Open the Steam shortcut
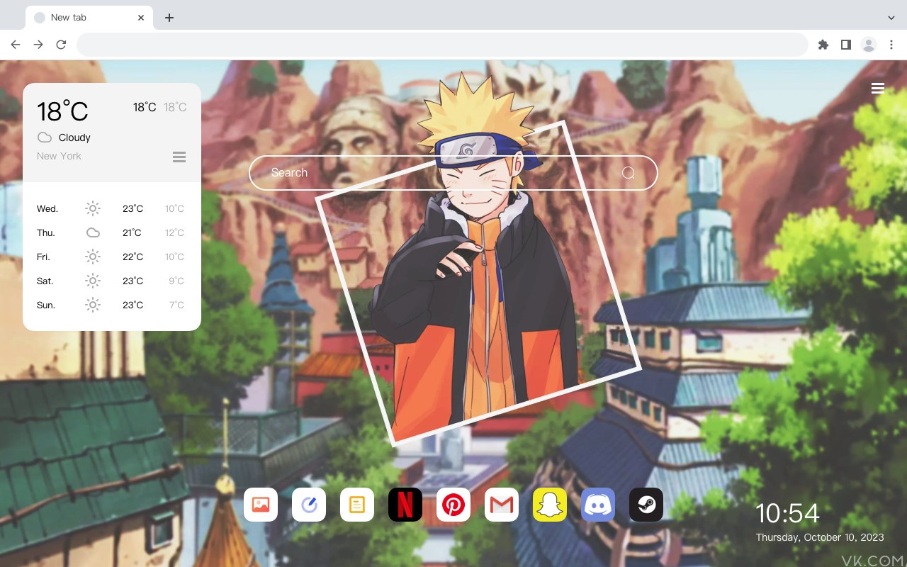This screenshot has height=567, width=907. pyautogui.click(x=646, y=505)
